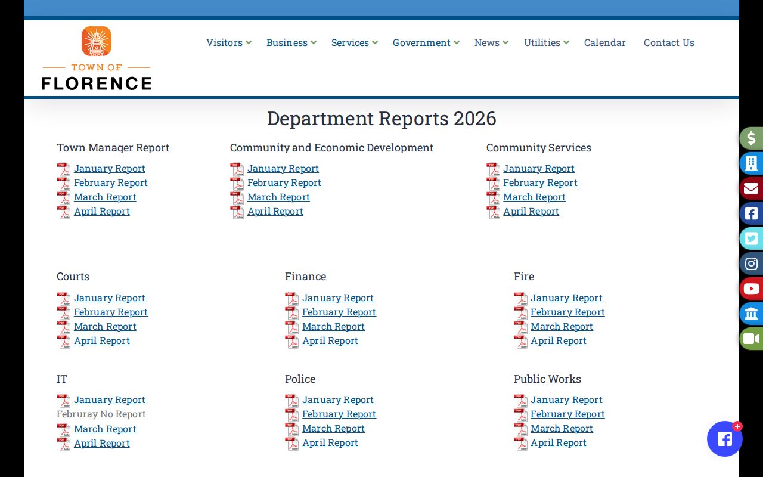The width and height of the screenshot is (763, 477).
Task: Open Community Services February Report link
Action: (540, 183)
